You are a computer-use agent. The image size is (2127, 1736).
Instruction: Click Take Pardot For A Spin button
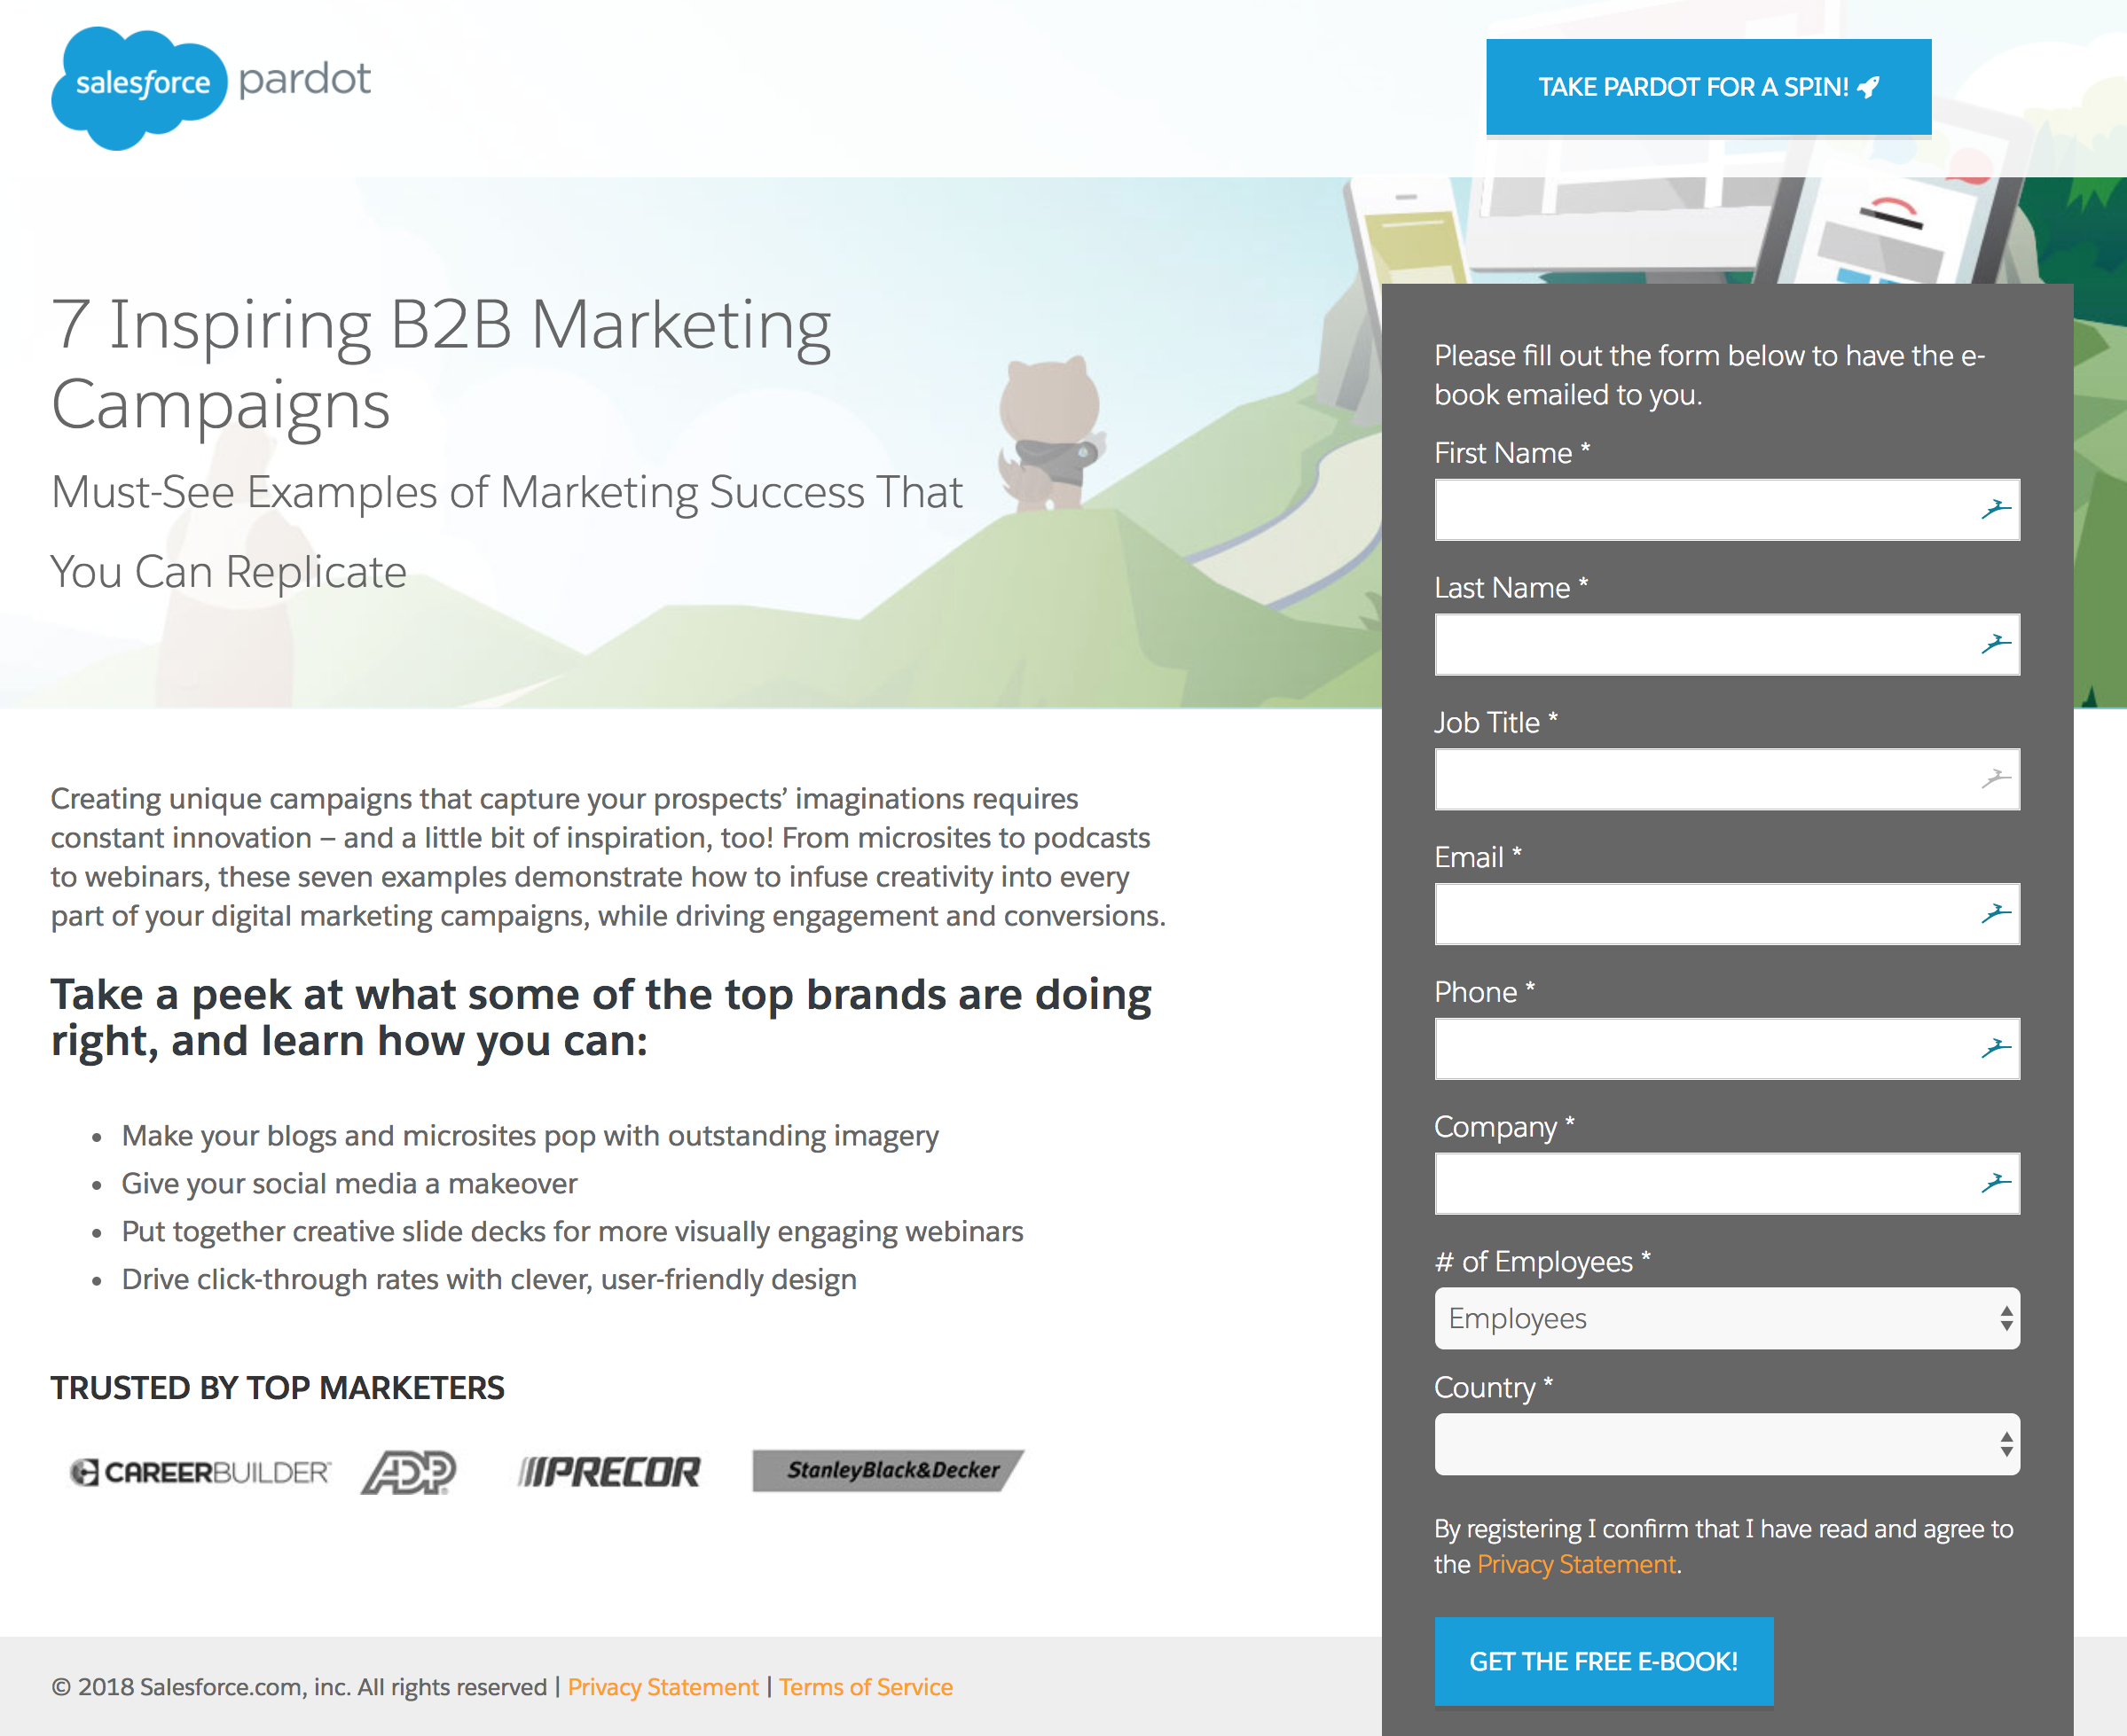1707,87
